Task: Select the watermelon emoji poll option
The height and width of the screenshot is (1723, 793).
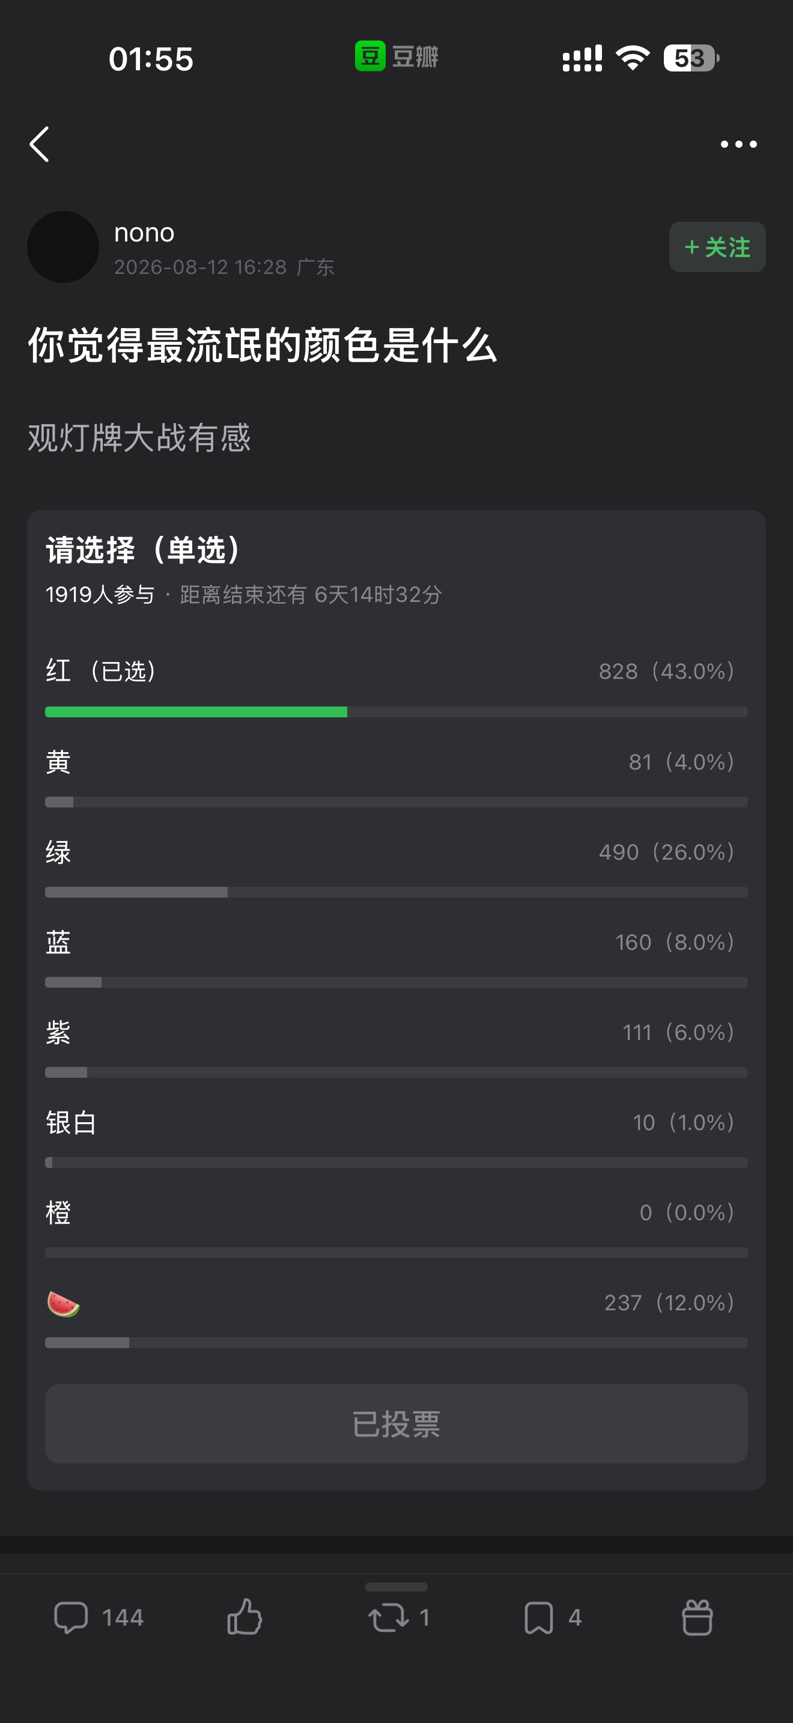Action: pyautogui.click(x=396, y=1316)
